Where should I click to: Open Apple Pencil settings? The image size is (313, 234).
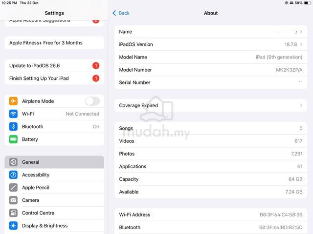(x=54, y=187)
